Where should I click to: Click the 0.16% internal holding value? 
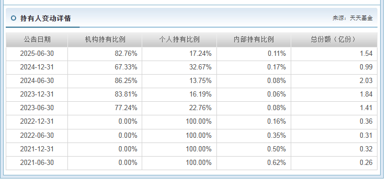[x=277, y=122]
